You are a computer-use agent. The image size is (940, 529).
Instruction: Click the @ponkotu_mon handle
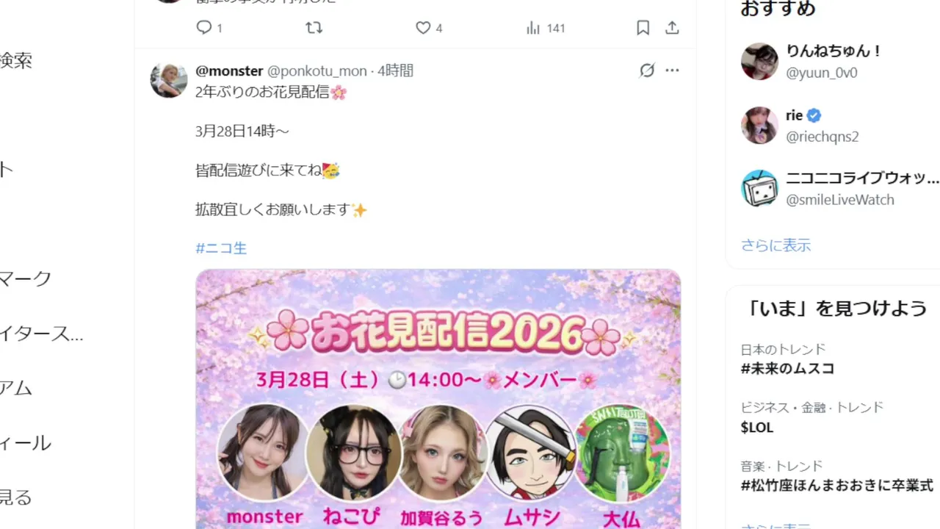pos(317,71)
